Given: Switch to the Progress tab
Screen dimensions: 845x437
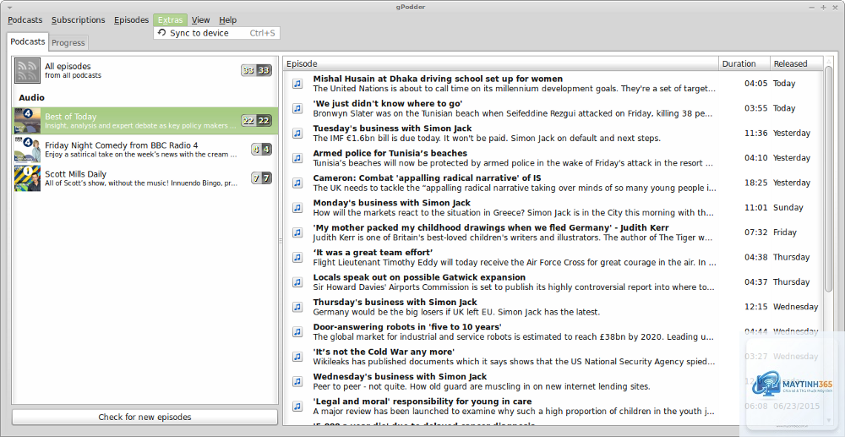Looking at the screenshot, I should point(68,42).
